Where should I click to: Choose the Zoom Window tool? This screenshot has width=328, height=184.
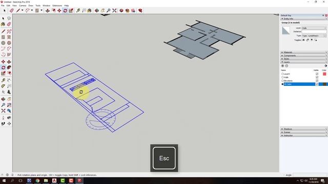[9, 105]
